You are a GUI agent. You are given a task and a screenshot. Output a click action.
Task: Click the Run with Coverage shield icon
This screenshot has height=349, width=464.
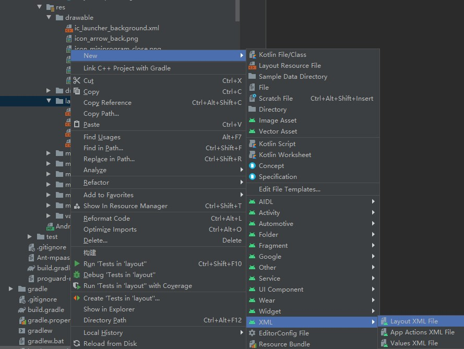(77, 286)
